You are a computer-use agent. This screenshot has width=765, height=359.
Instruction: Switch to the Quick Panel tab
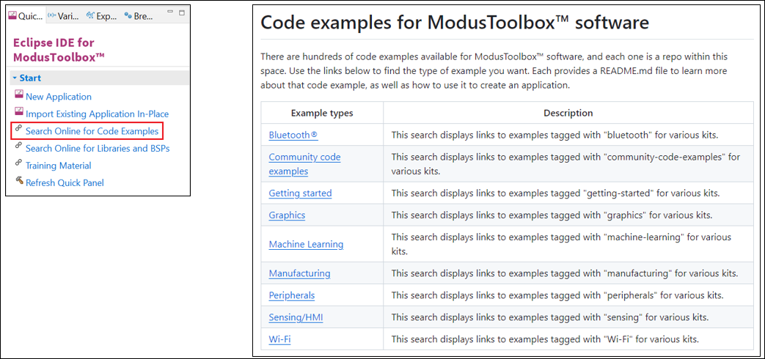click(x=26, y=15)
